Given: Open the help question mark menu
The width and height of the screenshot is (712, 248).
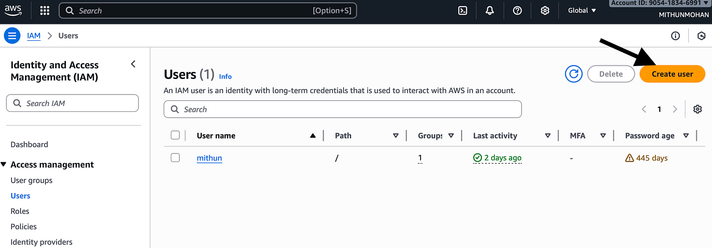Looking at the screenshot, I should point(517,11).
